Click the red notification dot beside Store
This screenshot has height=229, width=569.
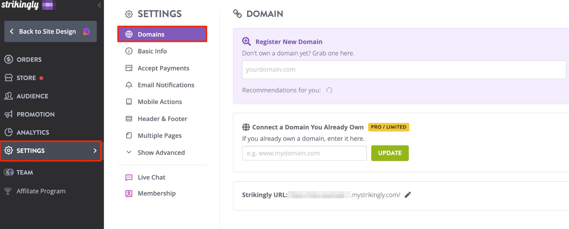click(x=41, y=78)
